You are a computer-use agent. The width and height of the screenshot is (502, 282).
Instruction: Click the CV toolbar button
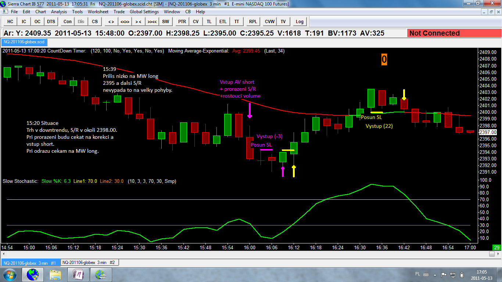pos(196,21)
